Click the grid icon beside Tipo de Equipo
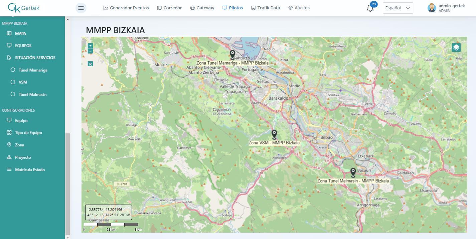 (x=9, y=132)
